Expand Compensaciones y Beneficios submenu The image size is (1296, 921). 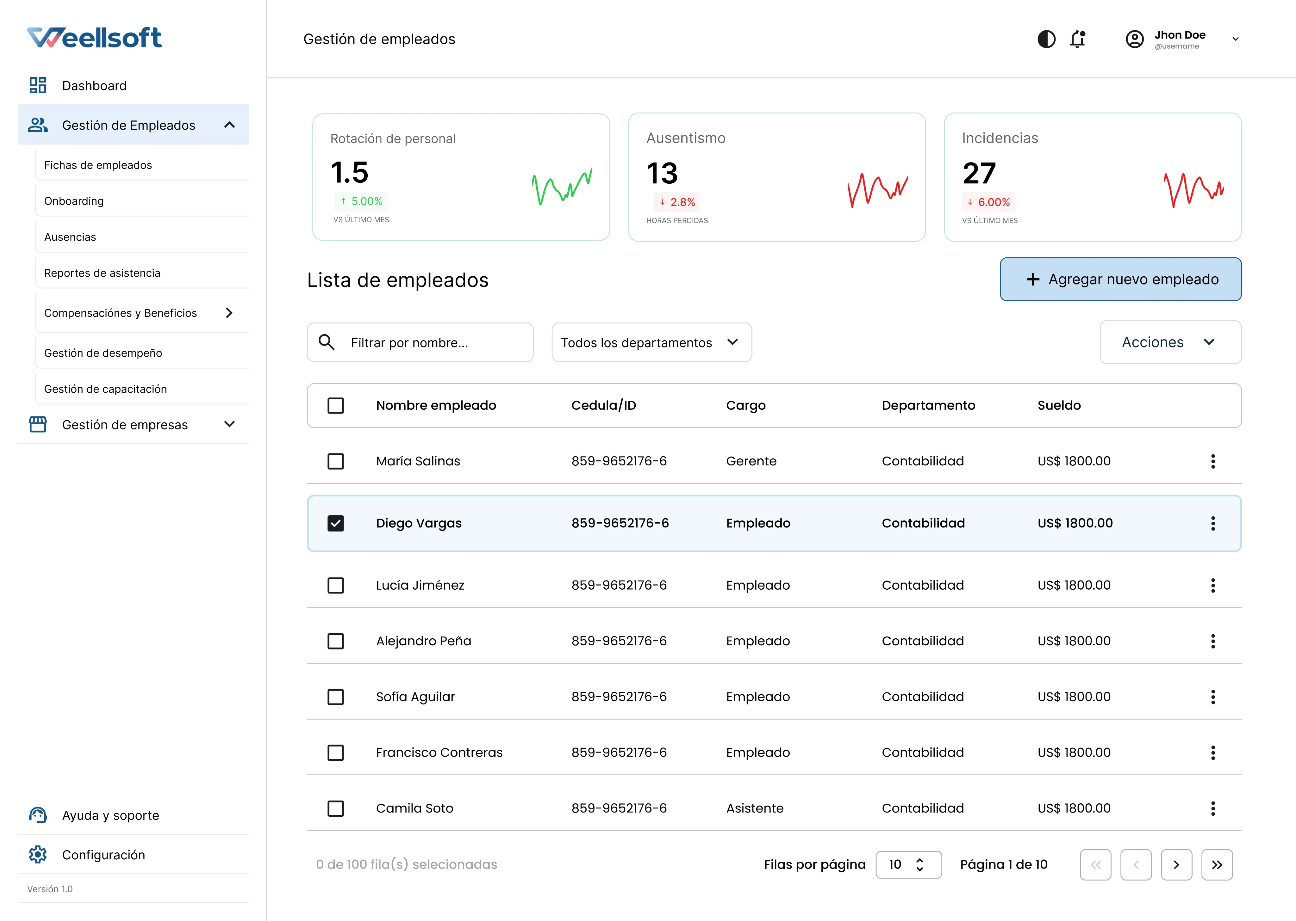tap(229, 312)
